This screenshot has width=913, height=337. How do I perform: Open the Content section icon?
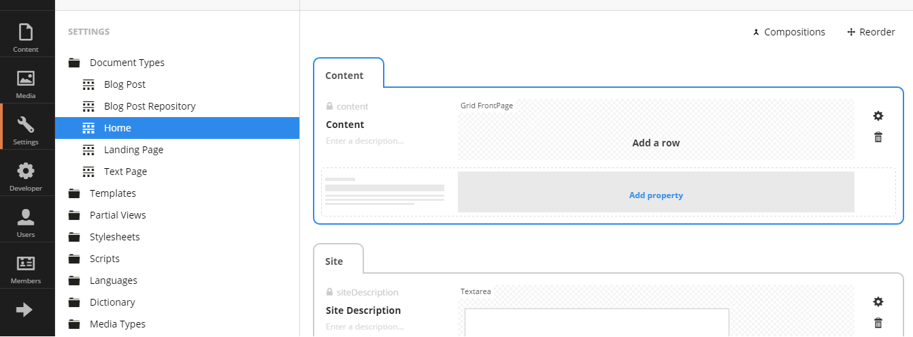(26, 32)
